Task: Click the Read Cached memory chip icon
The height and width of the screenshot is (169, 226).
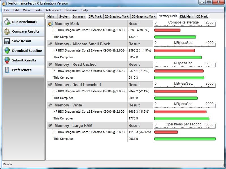Action: click(50, 64)
